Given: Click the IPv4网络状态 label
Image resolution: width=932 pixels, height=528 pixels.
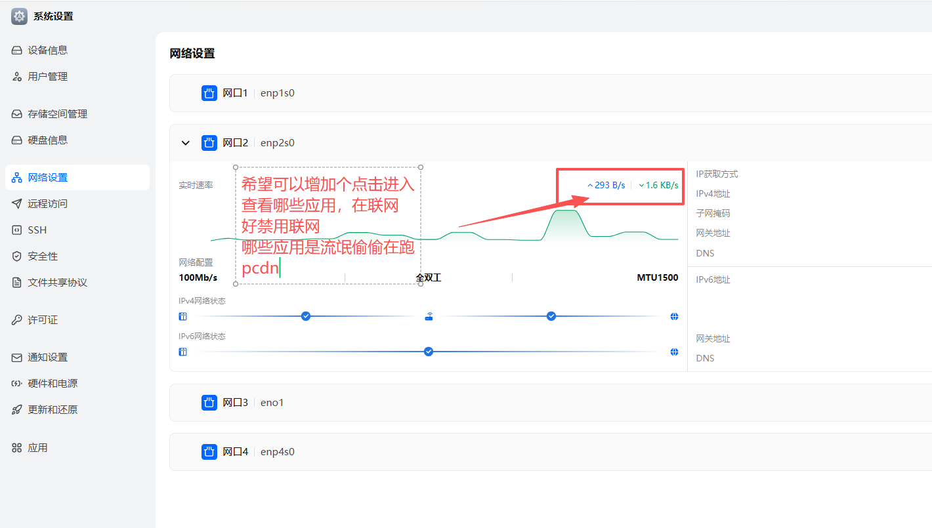Looking at the screenshot, I should pyautogui.click(x=202, y=301).
